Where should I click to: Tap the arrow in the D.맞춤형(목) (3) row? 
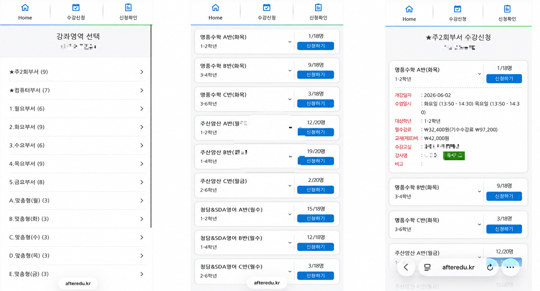[x=142, y=255]
